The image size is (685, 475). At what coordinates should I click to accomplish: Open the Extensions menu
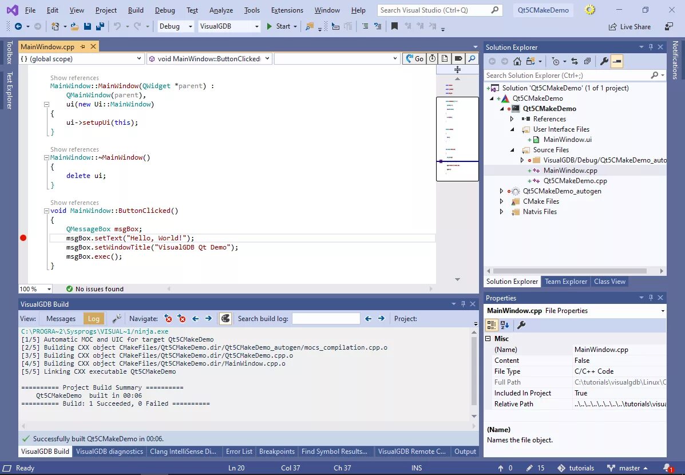[x=287, y=10]
